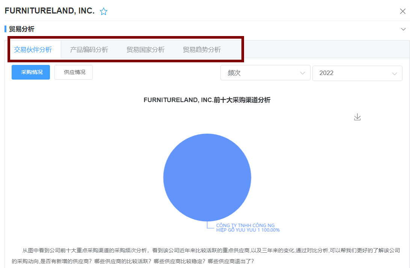410x268 pixels.
Task: Download the chart image
Action: click(357, 117)
